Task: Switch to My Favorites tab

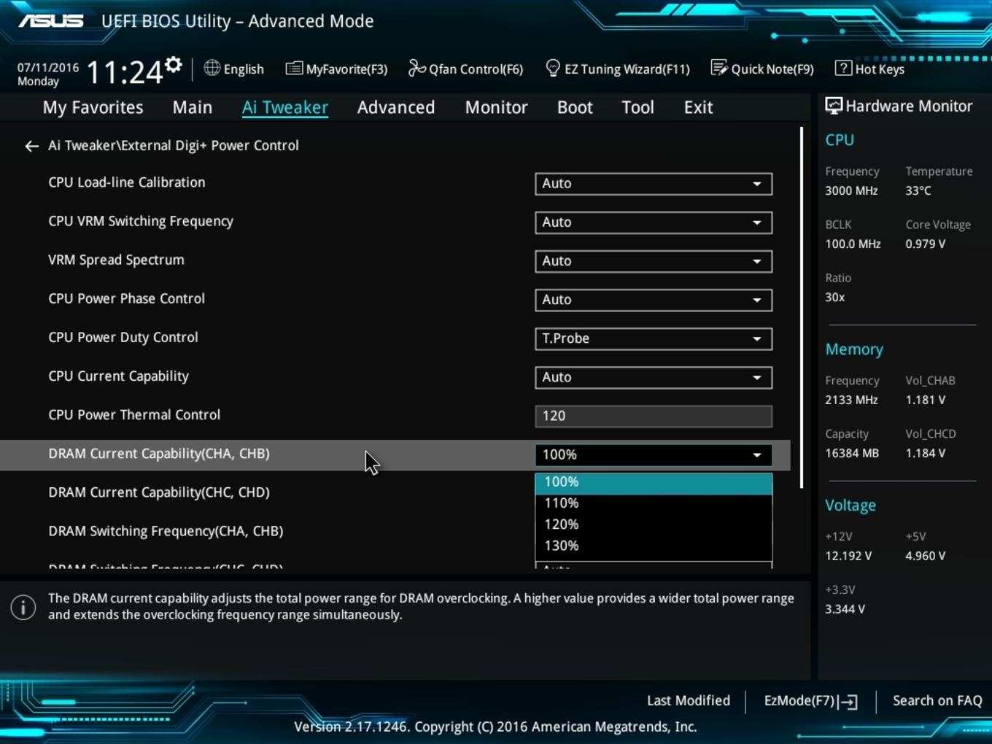Action: click(x=93, y=107)
